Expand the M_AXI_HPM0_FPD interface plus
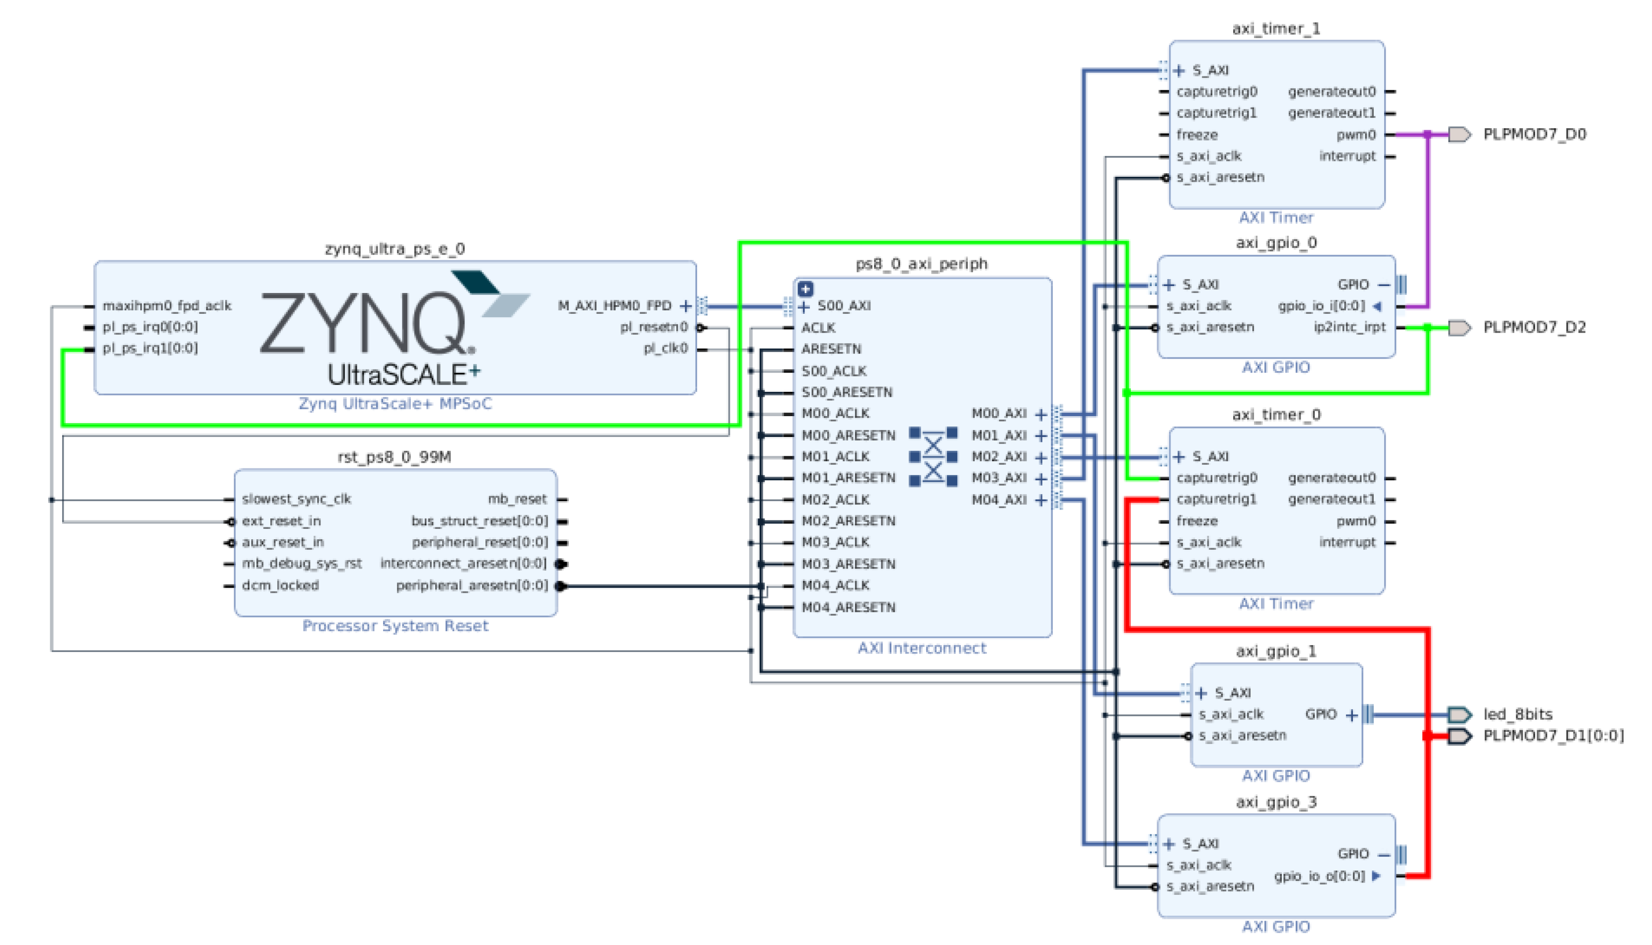 pyautogui.click(x=686, y=306)
